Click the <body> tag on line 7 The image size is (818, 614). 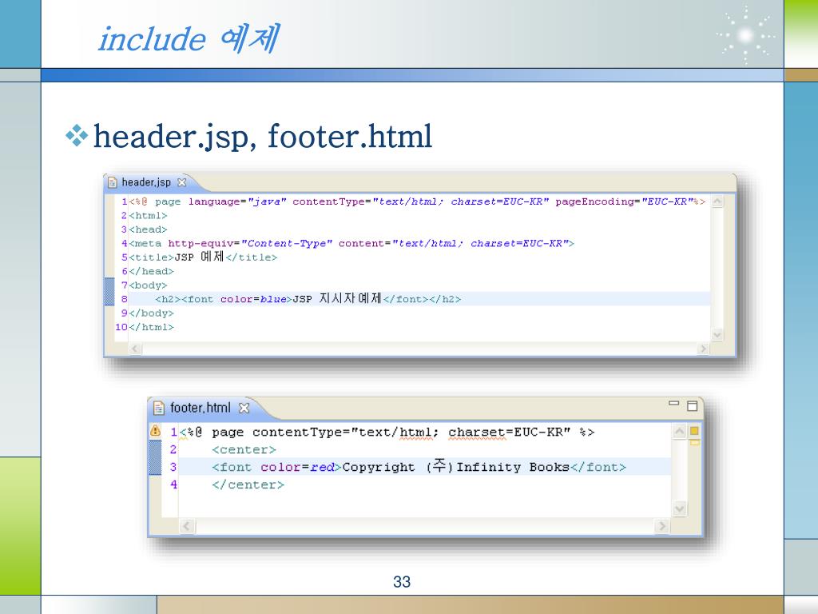148,285
